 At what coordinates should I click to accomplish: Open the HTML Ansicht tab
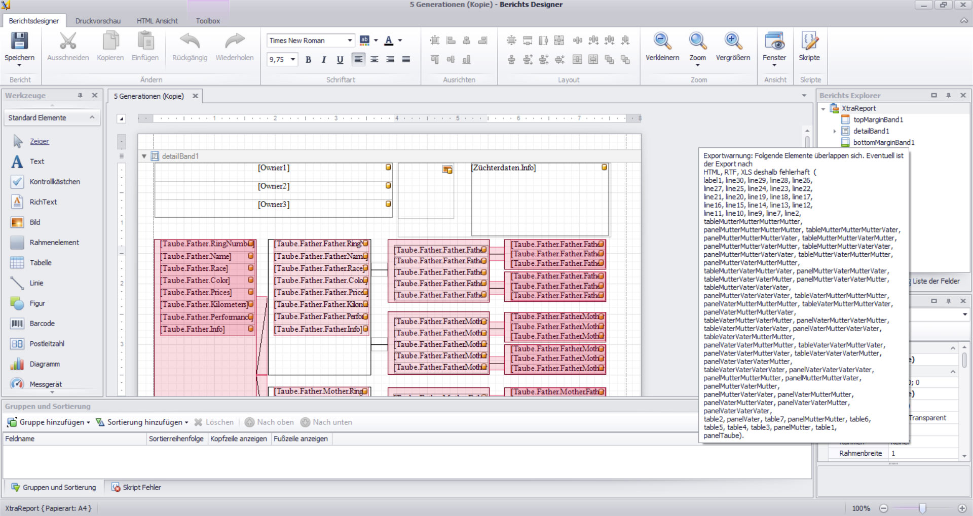157,21
